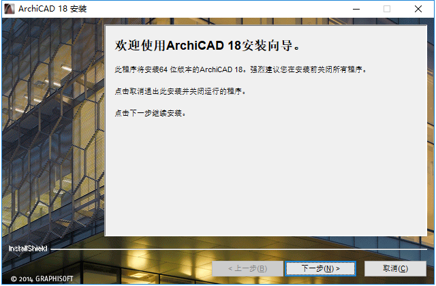Click the 点击下一步继续安装 instruction line
Screen dimensions: 436x286
pyautogui.click(x=150, y=113)
